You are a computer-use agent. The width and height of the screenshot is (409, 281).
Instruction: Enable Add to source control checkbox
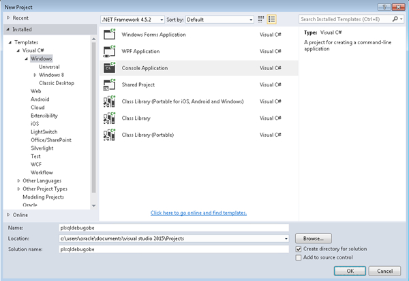(x=299, y=258)
